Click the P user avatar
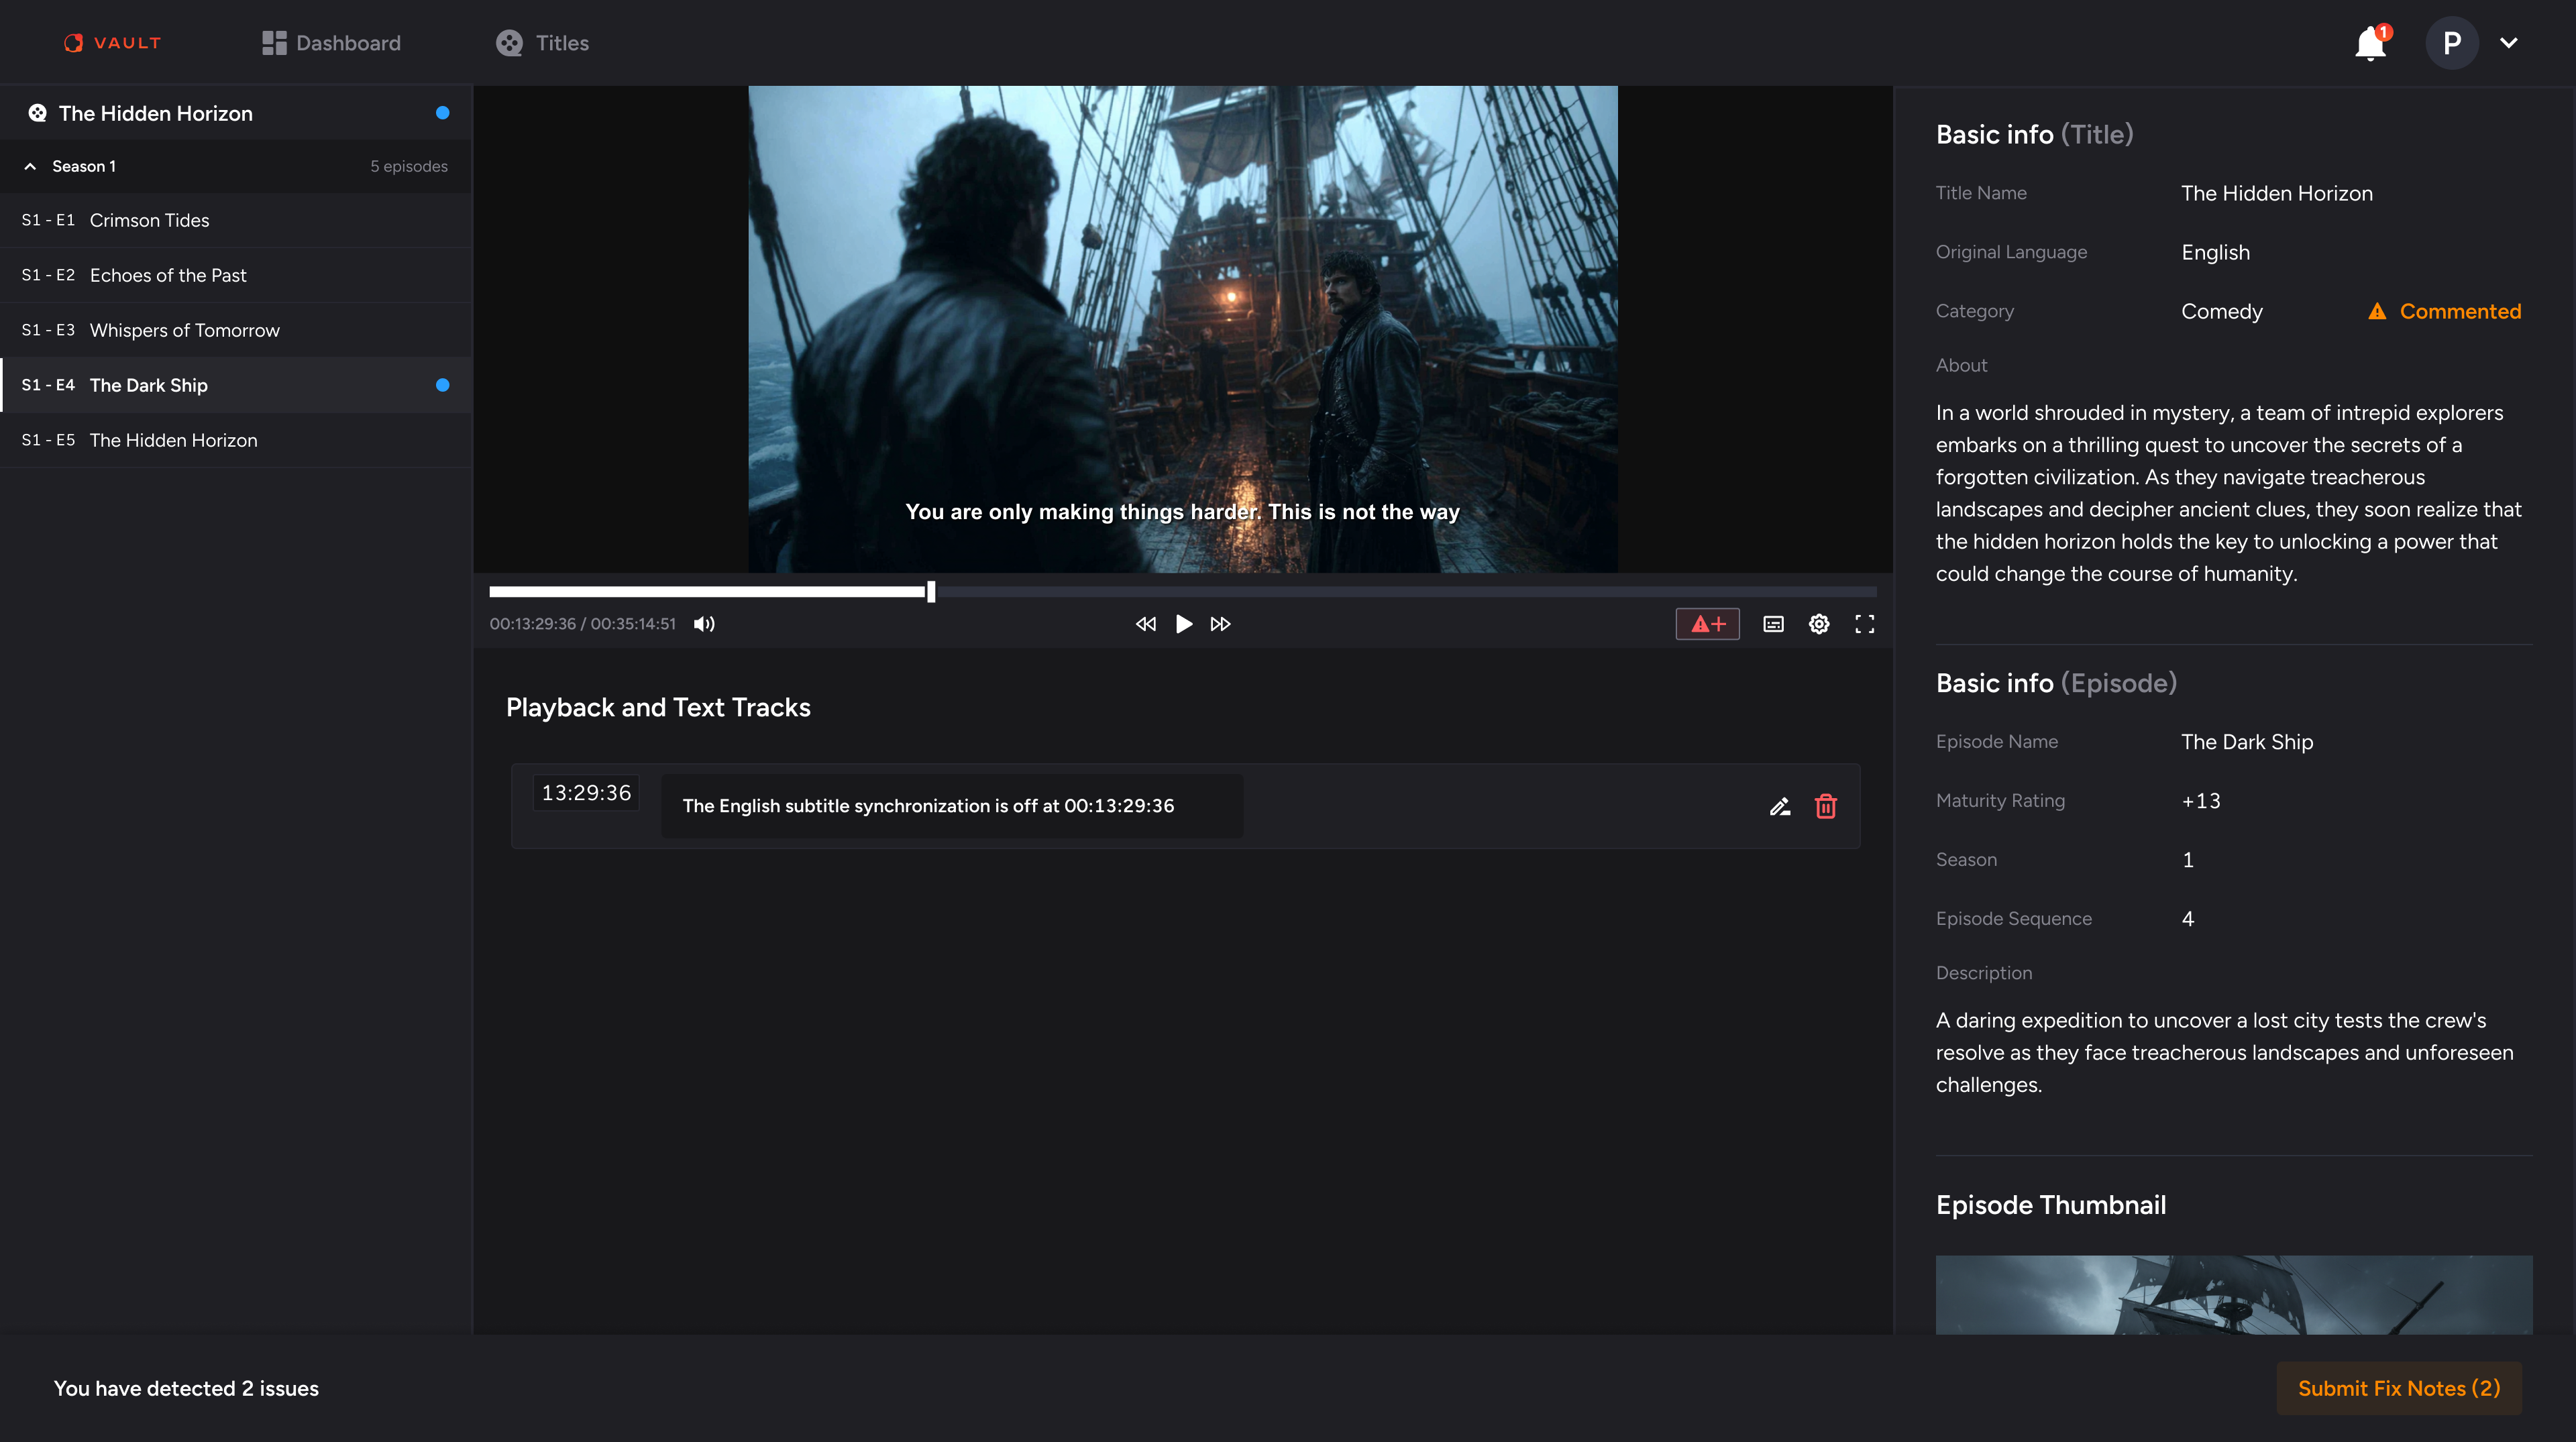Viewport: 2576px width, 1442px height. tap(2451, 43)
